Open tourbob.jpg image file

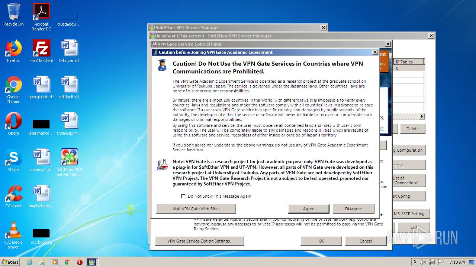41,236
